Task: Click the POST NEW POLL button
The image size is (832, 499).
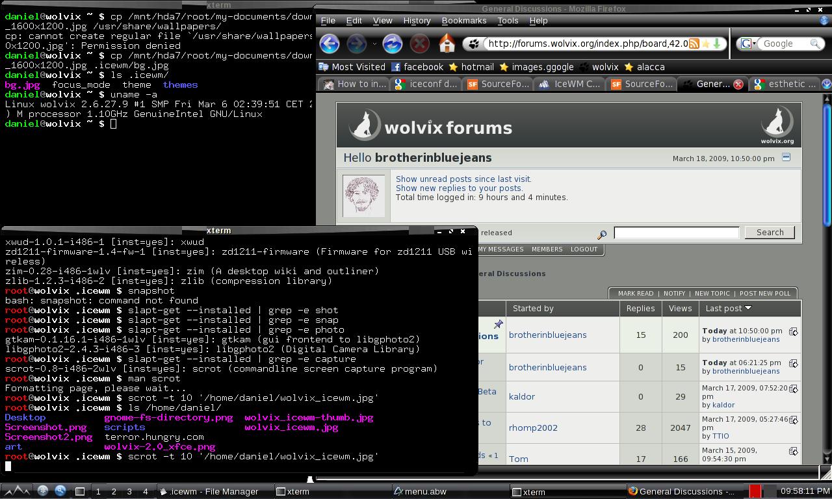Action: pos(764,293)
